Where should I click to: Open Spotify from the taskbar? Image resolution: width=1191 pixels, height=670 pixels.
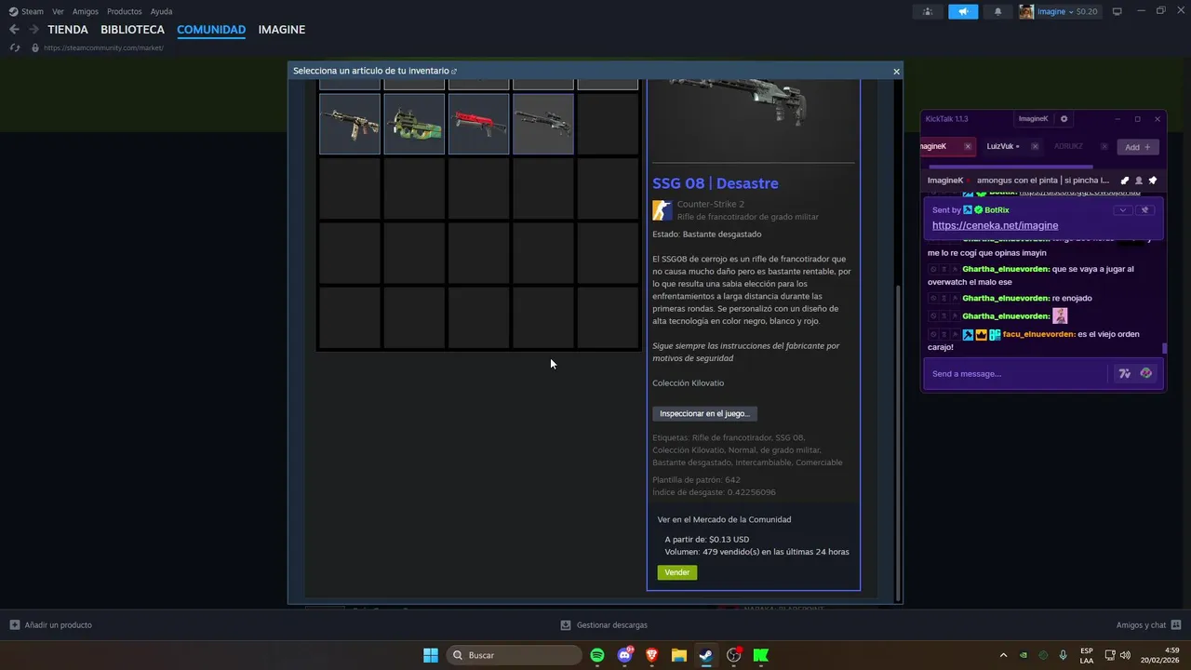point(597,655)
